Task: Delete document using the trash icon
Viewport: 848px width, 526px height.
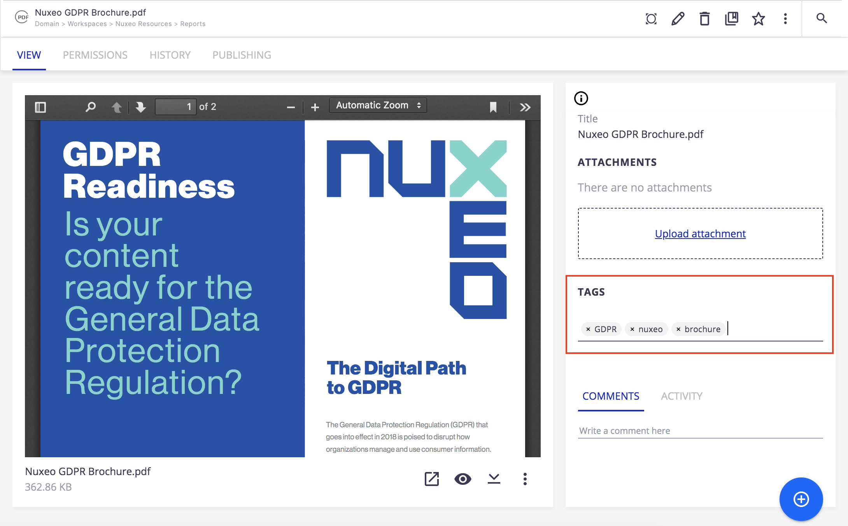Action: [705, 19]
